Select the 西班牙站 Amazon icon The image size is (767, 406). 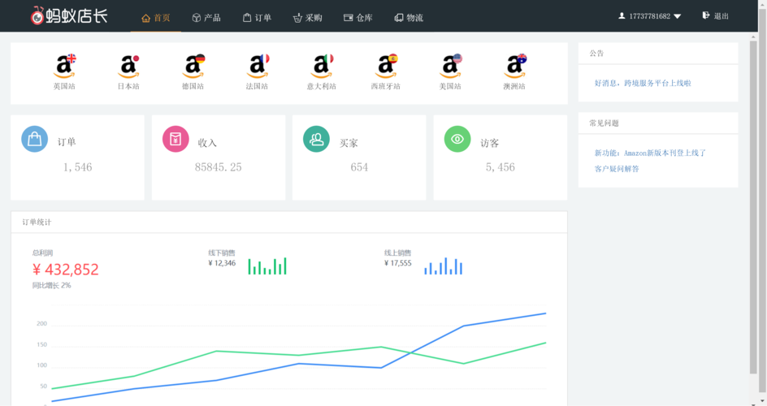[x=385, y=66]
